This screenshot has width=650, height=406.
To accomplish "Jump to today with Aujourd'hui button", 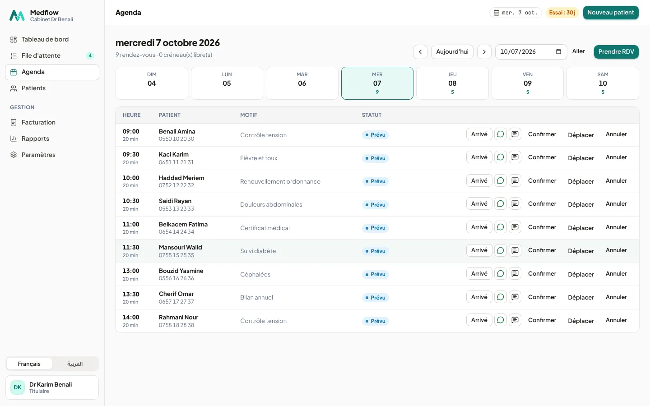I will [x=452, y=52].
